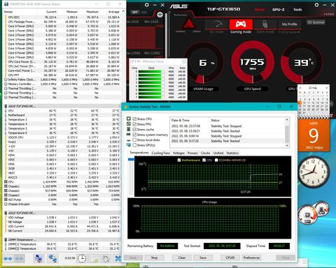Click the Infinity Fabric Clock sensor row

[x=62, y=80]
